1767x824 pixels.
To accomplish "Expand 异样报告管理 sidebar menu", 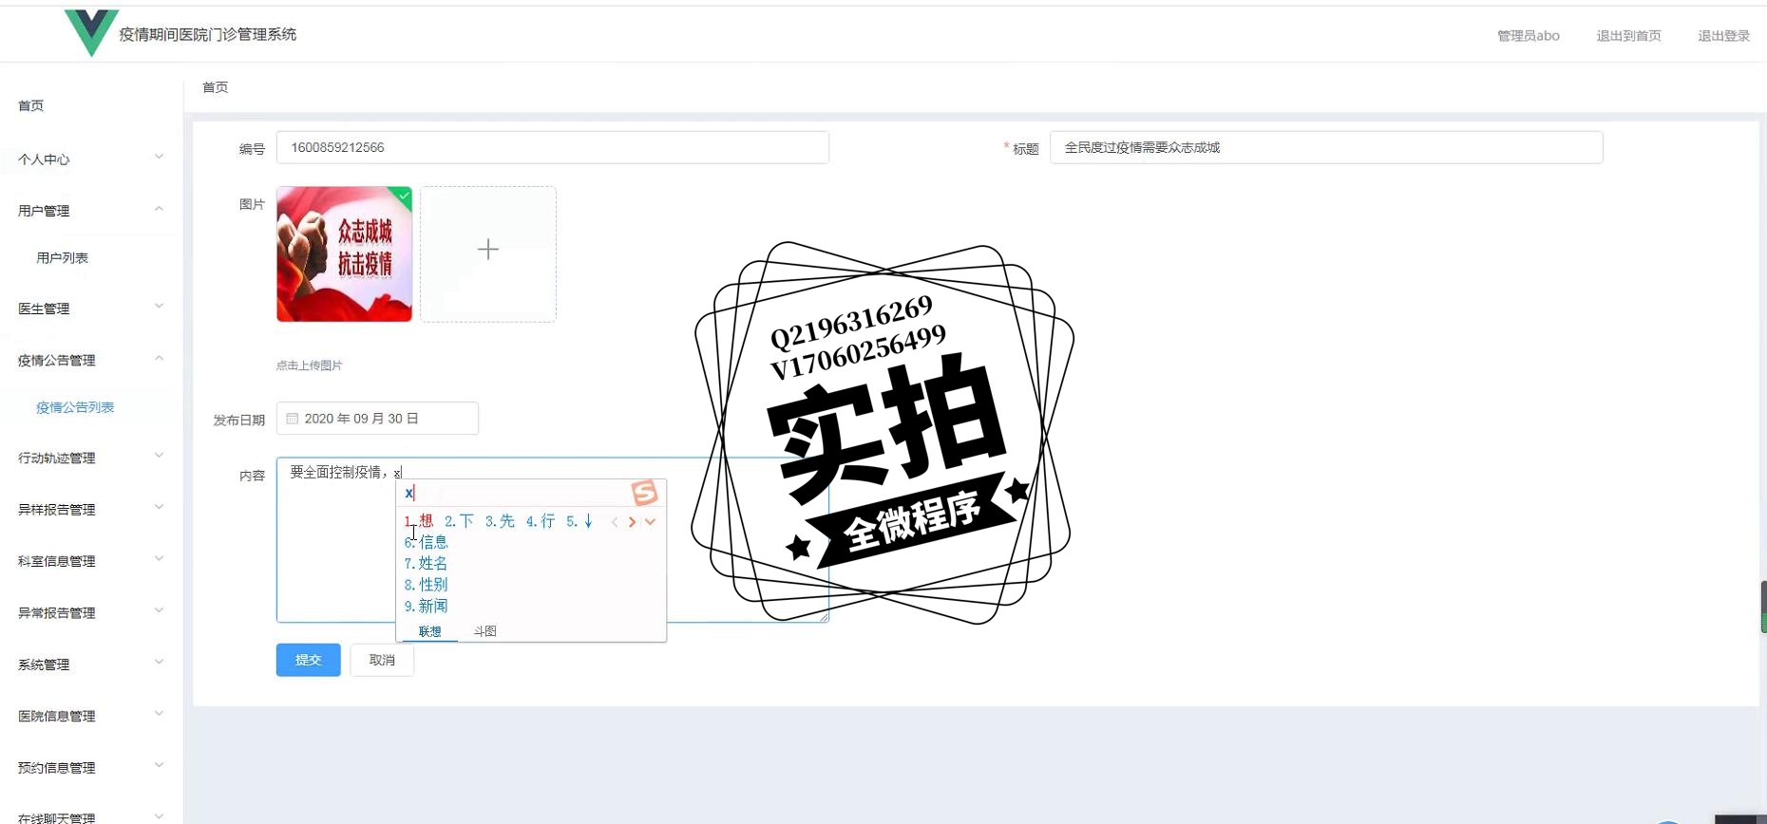I will [x=91, y=509].
